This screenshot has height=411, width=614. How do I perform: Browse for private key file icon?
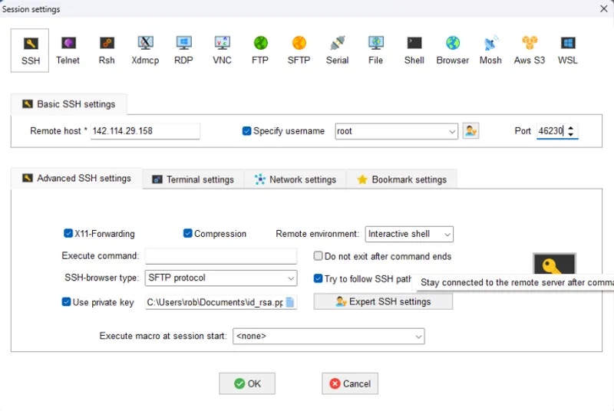pos(290,302)
